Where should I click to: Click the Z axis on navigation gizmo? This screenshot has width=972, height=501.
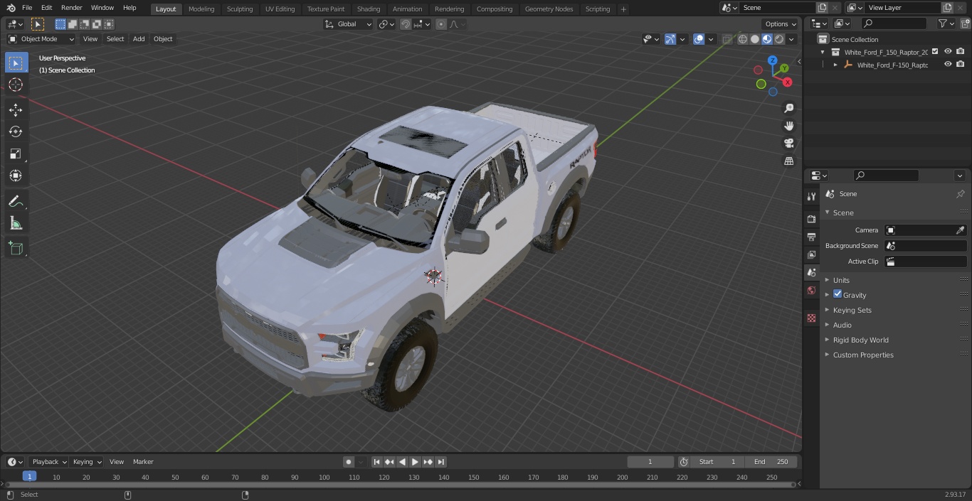pyautogui.click(x=773, y=60)
